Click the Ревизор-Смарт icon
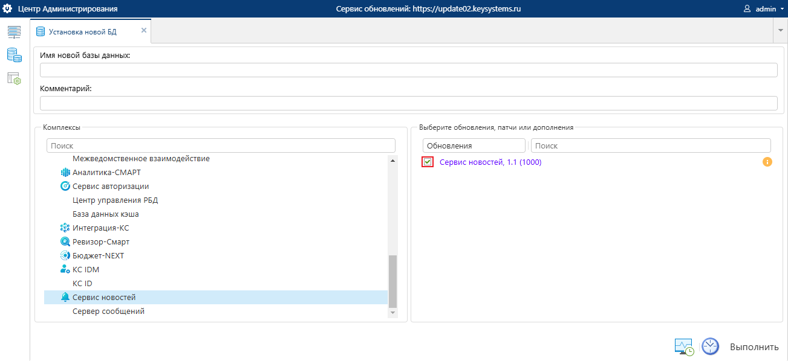Screen dimensions: 788x361 (65, 242)
